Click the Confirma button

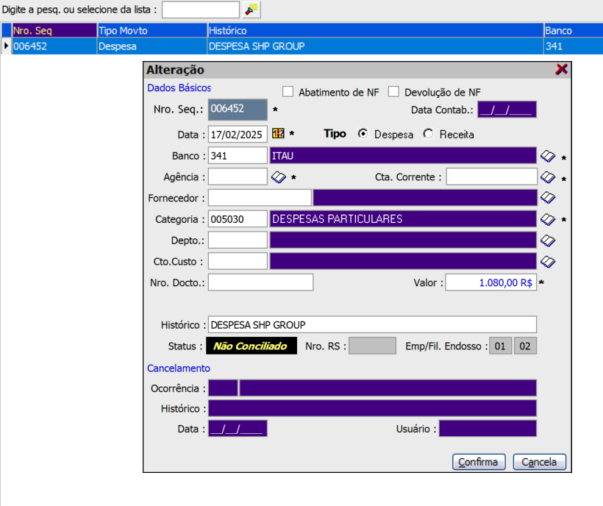479,462
